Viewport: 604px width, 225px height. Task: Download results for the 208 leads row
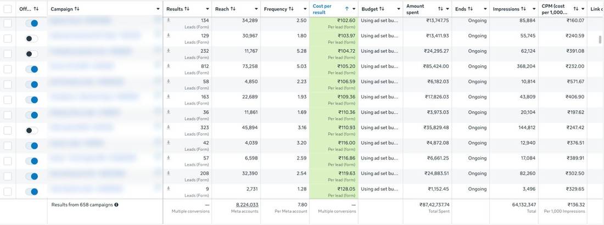point(169,173)
